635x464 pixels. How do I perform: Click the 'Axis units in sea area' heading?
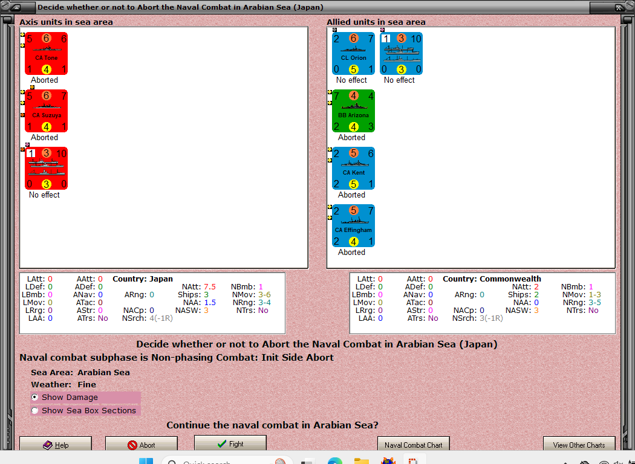click(x=66, y=22)
